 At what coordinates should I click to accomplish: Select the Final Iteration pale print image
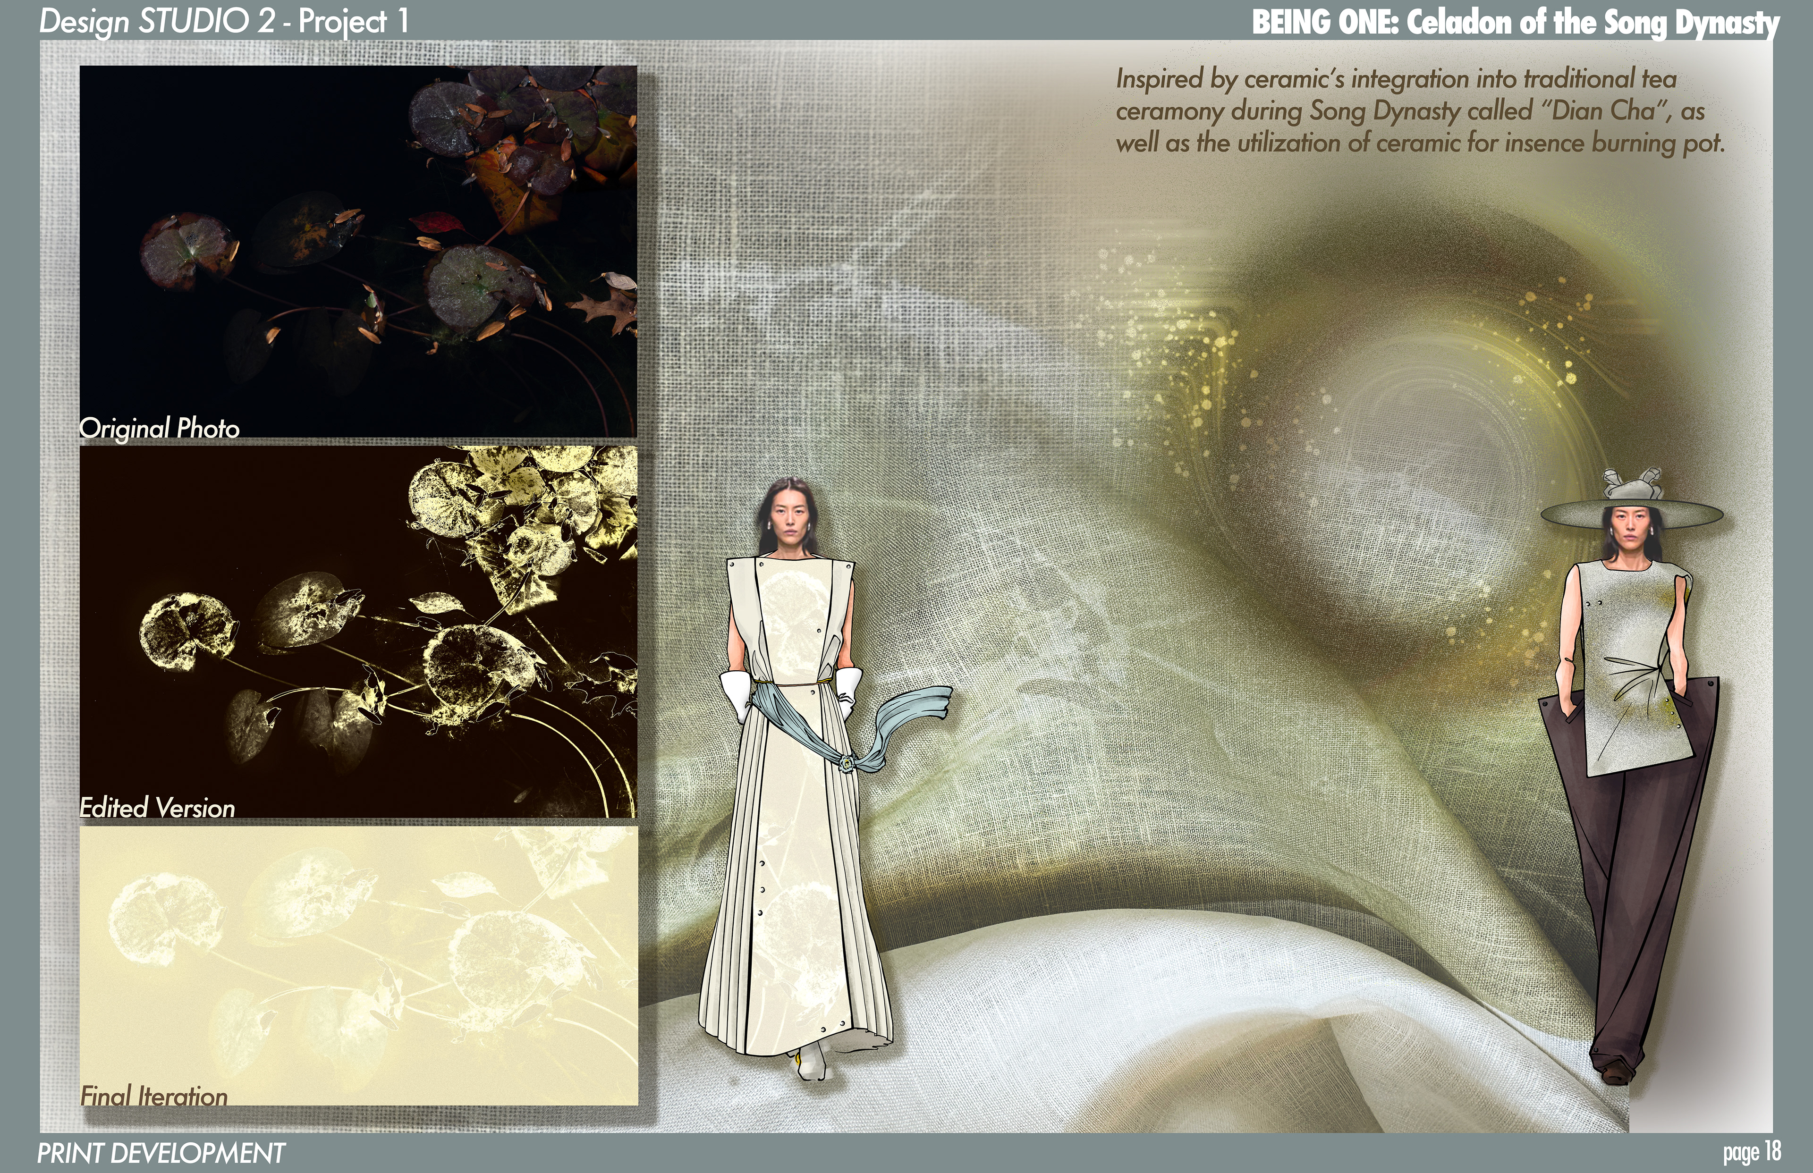(x=358, y=966)
